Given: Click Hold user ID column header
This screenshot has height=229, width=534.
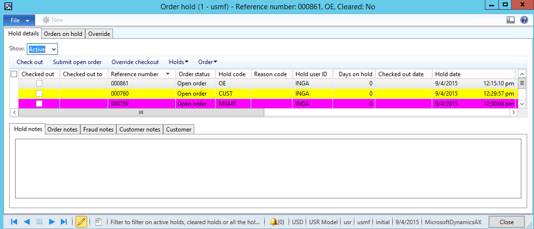Looking at the screenshot, I should 313,74.
